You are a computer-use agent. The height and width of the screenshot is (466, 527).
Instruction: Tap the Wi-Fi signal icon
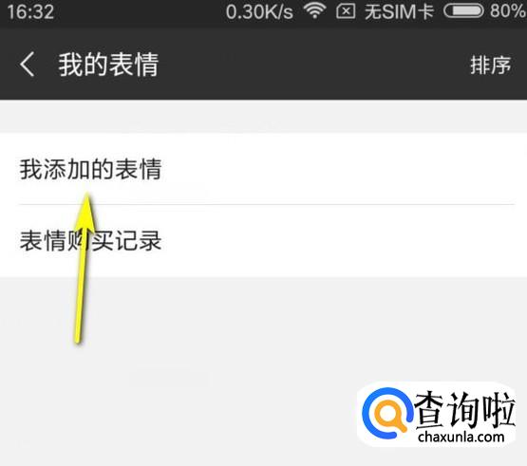coord(314,10)
